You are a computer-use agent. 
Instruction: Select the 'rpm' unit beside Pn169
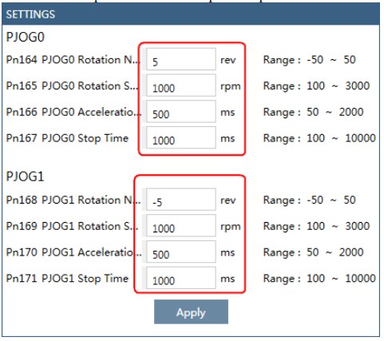click(231, 227)
